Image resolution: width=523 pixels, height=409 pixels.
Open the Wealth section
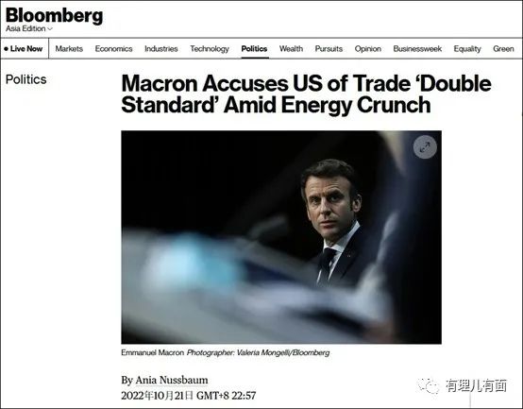(x=291, y=49)
